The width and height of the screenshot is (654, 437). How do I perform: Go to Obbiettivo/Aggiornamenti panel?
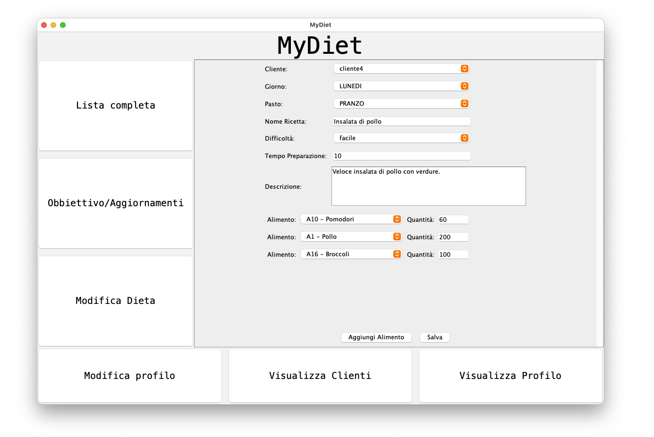pyautogui.click(x=116, y=203)
